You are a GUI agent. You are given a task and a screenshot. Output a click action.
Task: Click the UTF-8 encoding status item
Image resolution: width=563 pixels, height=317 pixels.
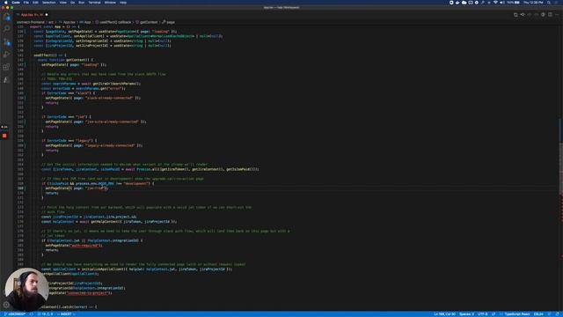[x=483, y=314]
